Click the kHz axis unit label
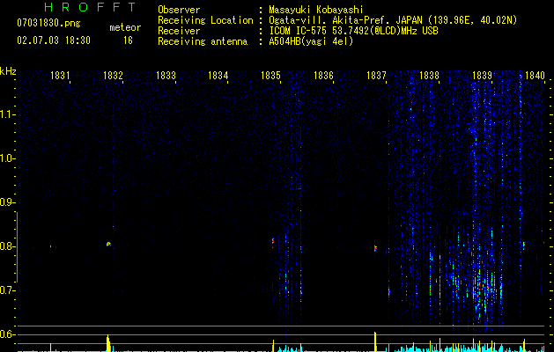The width and height of the screenshot is (554, 352). pos(8,71)
